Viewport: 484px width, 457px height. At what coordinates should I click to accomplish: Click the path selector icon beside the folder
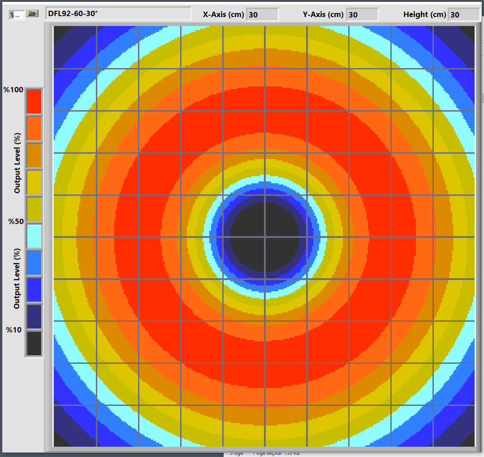[17, 14]
